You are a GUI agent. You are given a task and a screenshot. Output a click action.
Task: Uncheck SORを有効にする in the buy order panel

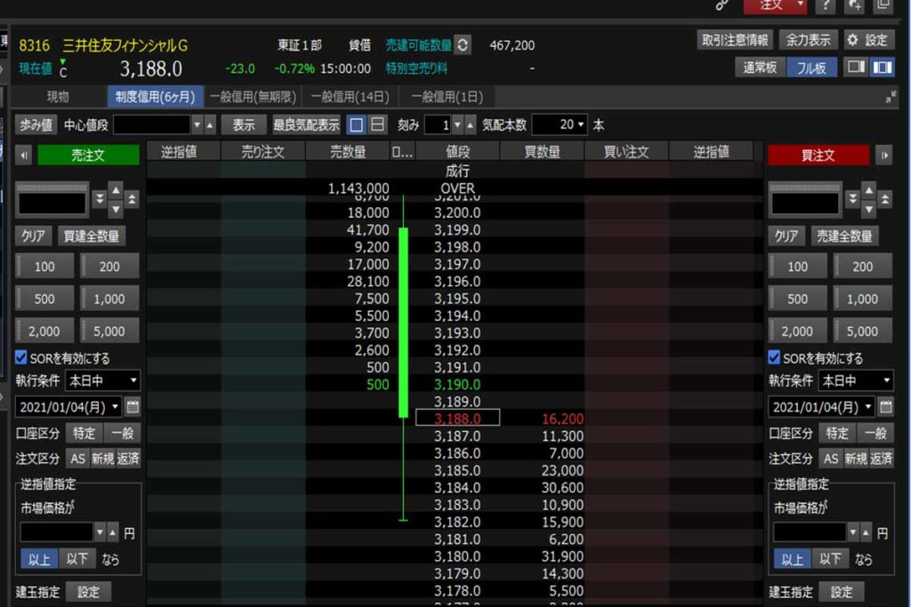click(x=774, y=357)
